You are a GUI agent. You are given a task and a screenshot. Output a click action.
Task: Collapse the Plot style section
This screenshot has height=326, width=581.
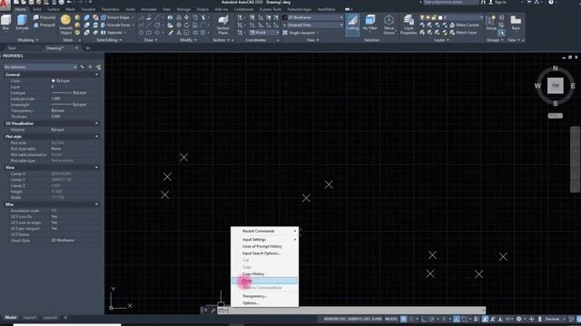click(97, 137)
